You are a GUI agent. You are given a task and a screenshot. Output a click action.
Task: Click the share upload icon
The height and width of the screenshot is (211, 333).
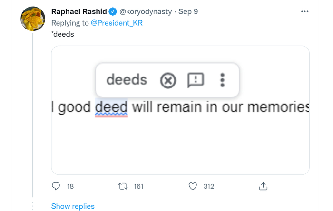tap(263, 186)
